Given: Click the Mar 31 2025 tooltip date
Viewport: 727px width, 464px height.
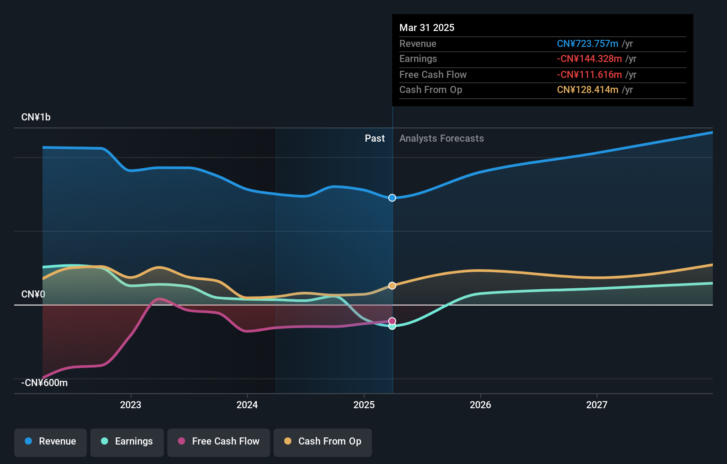Looking at the screenshot, I should [x=427, y=27].
